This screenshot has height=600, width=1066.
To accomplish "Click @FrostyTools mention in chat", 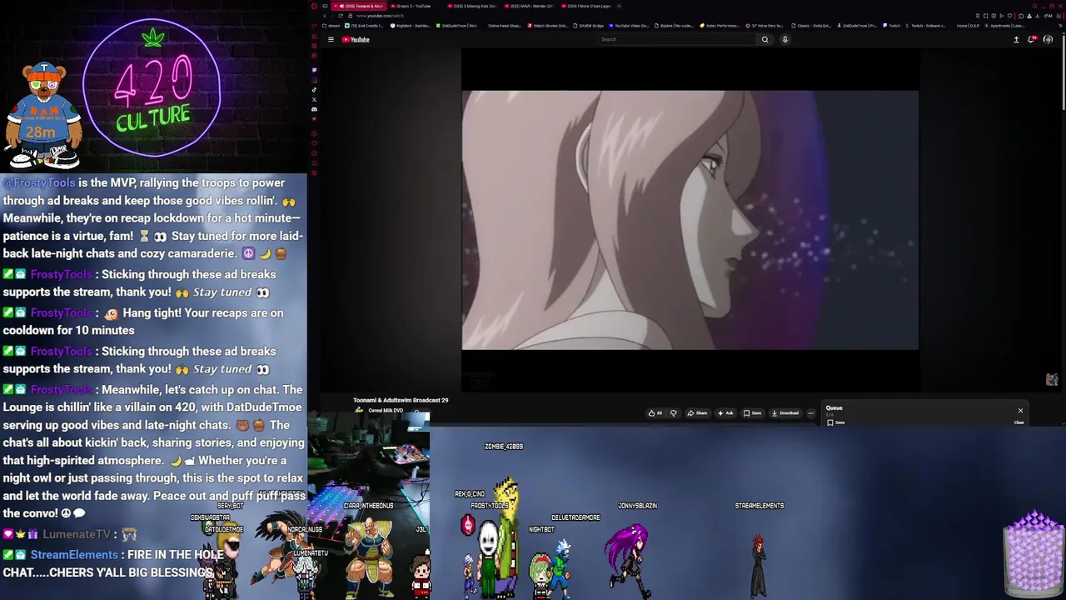I will [39, 182].
